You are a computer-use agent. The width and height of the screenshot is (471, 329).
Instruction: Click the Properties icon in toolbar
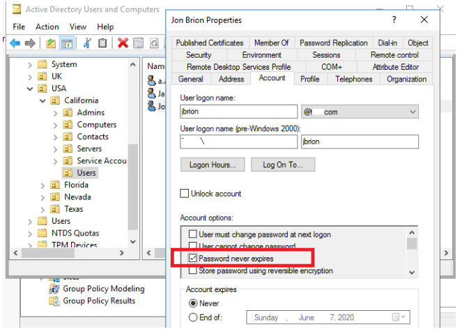point(138,43)
